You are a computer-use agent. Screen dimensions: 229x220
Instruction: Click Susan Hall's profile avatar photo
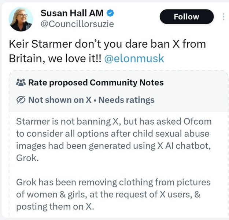point(21,19)
